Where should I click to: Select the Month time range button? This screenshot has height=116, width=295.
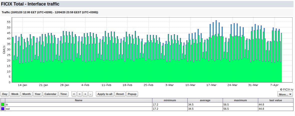pyautogui.click(x=27, y=94)
